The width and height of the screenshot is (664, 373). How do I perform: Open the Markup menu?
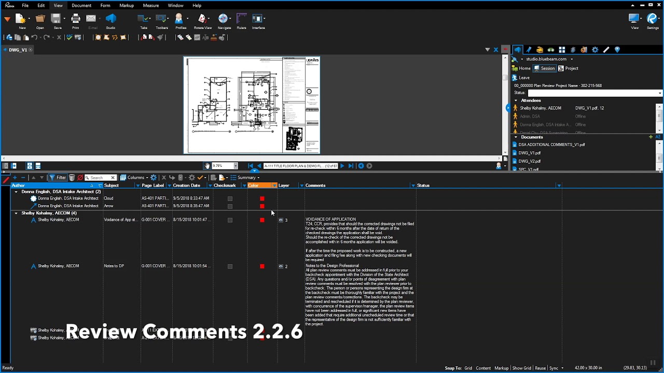tap(127, 6)
